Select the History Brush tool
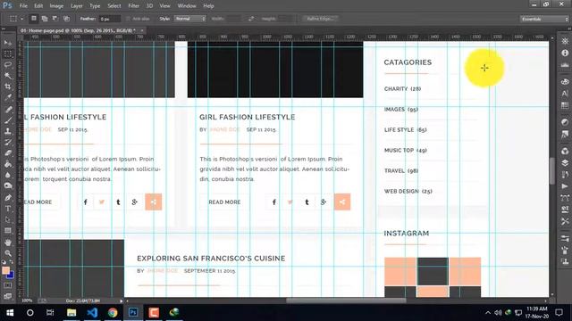 pos(8,142)
